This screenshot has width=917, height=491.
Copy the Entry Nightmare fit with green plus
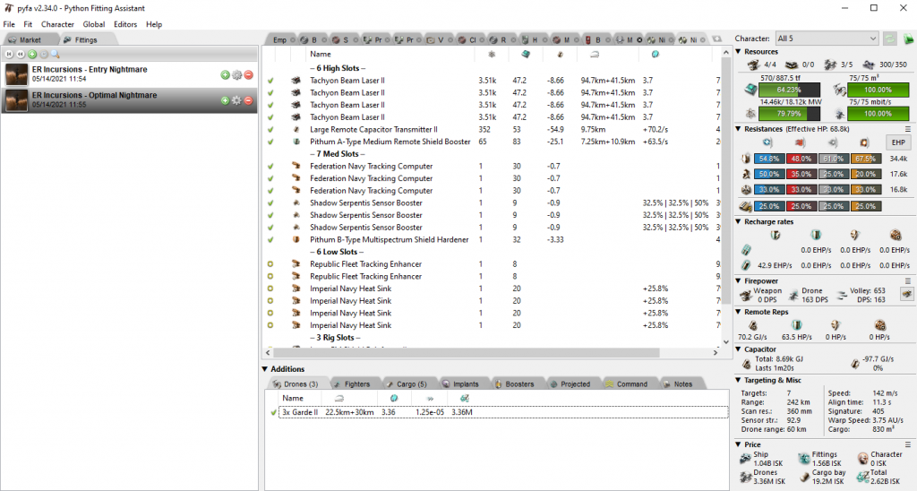point(225,75)
